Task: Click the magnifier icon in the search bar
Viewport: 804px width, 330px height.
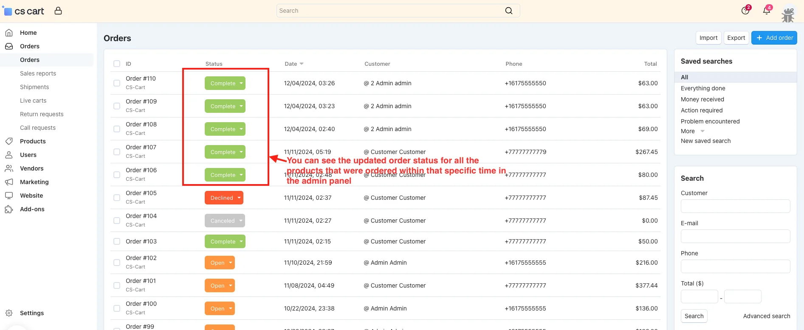Action: (509, 11)
